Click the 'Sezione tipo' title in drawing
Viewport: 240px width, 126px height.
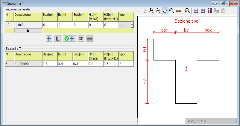(x=186, y=21)
